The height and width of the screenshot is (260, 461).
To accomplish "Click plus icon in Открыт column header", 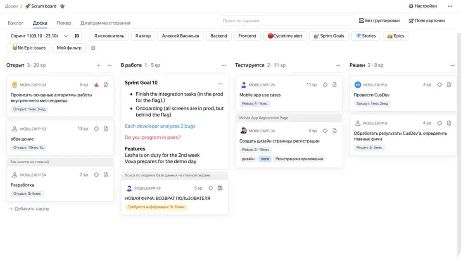I will pos(98,65).
